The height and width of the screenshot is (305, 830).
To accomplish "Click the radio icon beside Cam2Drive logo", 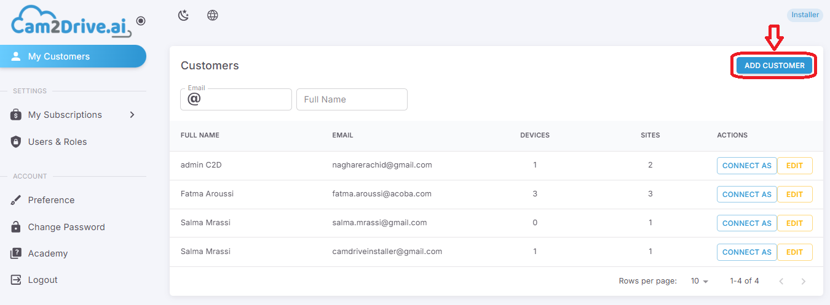I will click(141, 21).
